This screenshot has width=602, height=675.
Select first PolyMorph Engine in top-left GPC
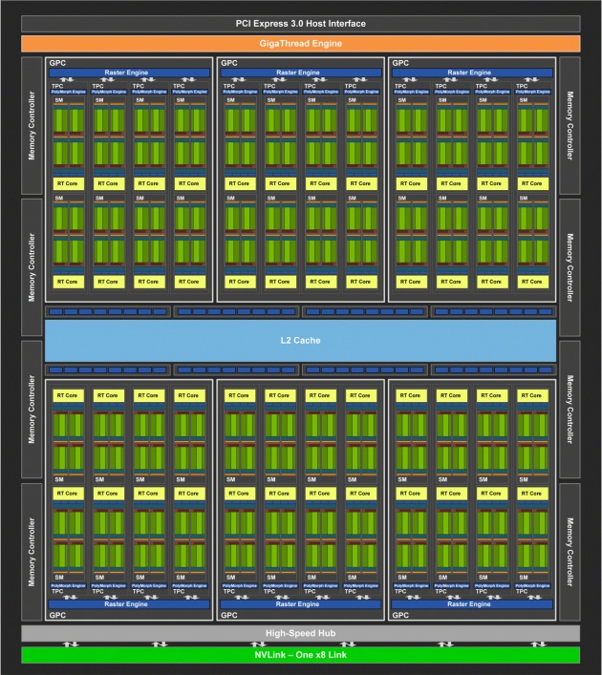(x=69, y=92)
